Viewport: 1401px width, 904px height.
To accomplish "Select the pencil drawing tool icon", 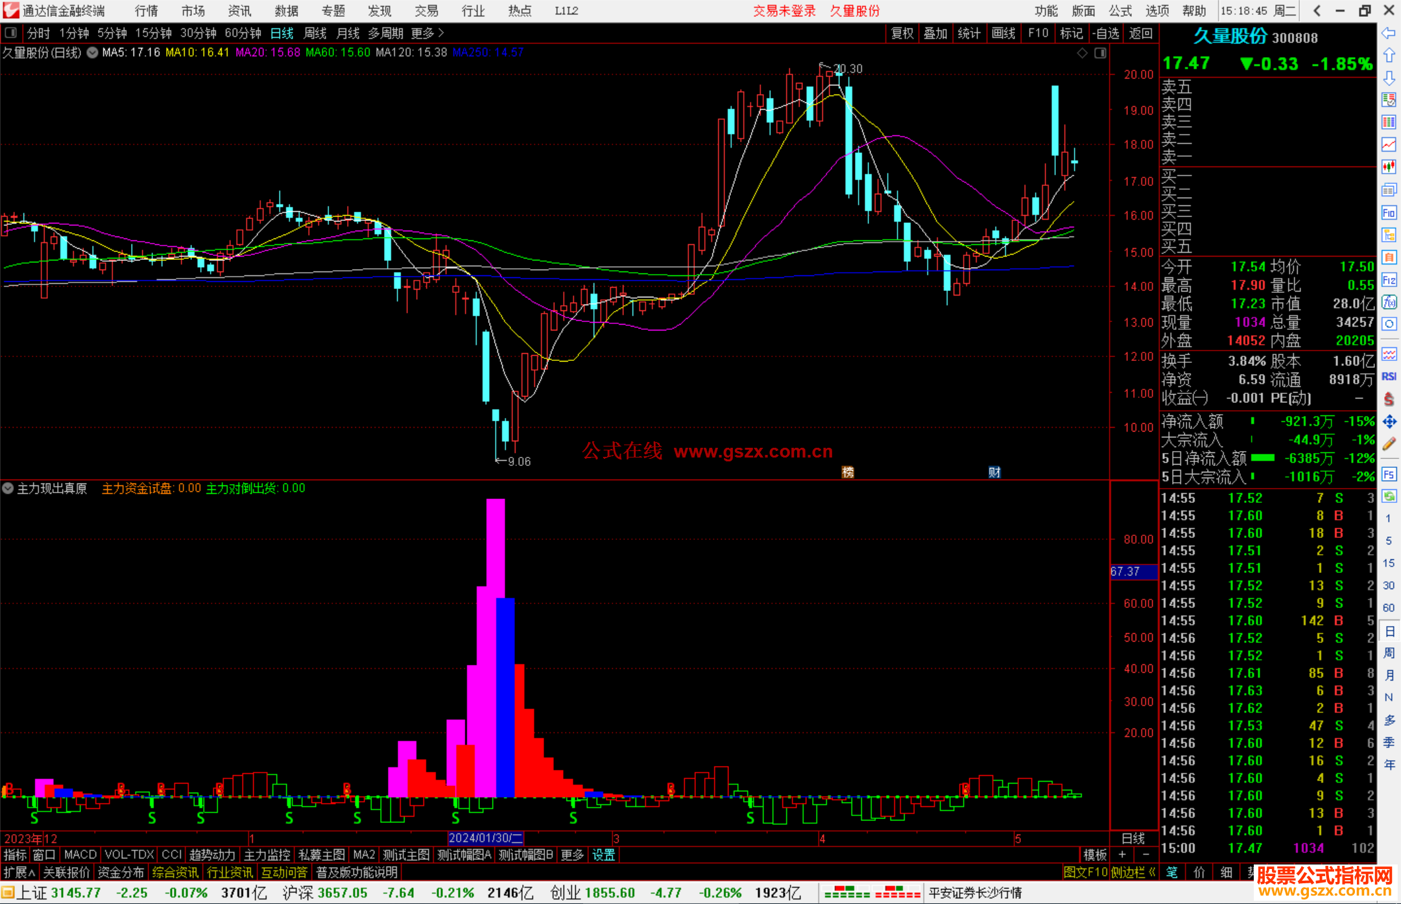I will (x=1389, y=444).
